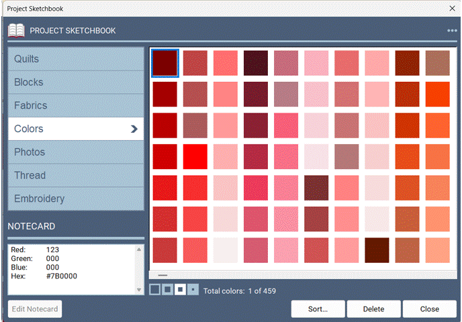The width and height of the screenshot is (462, 322).
Task: Select the fourth, smallest thumbnail size icon
Action: [x=193, y=290]
